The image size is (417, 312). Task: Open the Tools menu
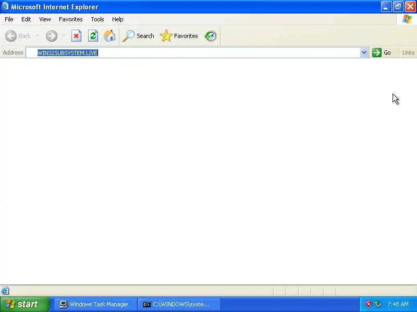point(97,19)
